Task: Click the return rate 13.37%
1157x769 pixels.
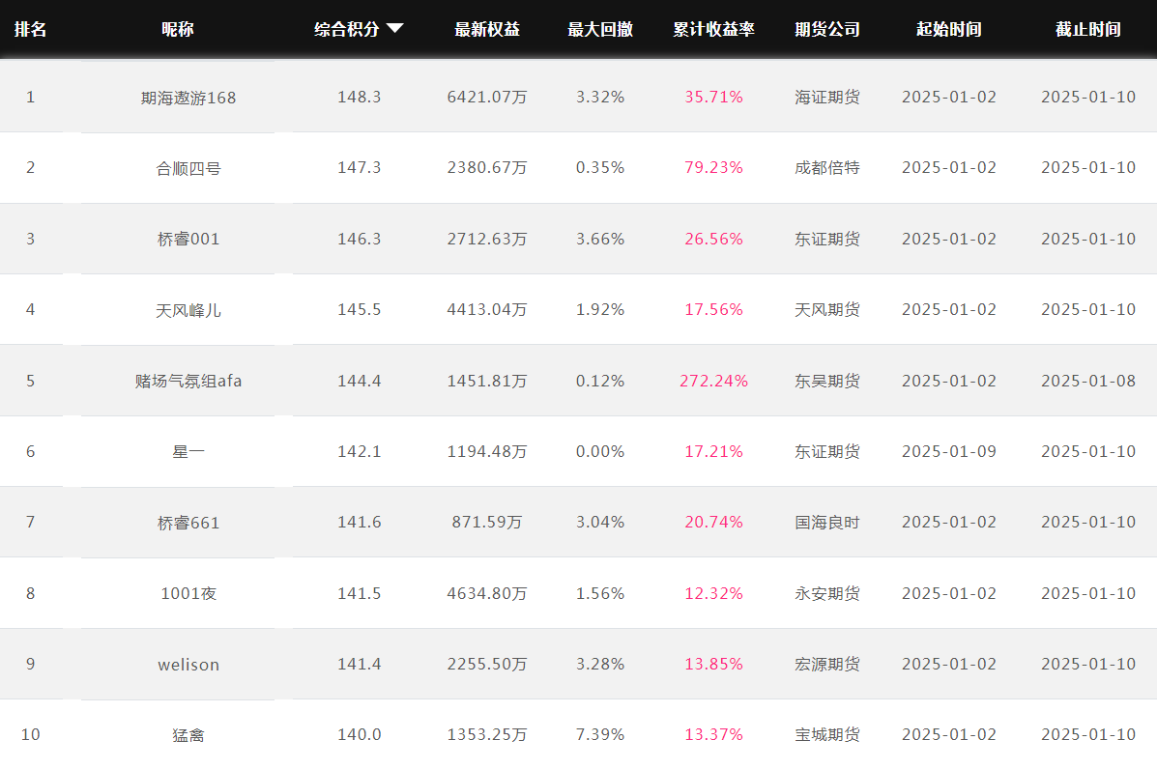Action: [x=713, y=735]
